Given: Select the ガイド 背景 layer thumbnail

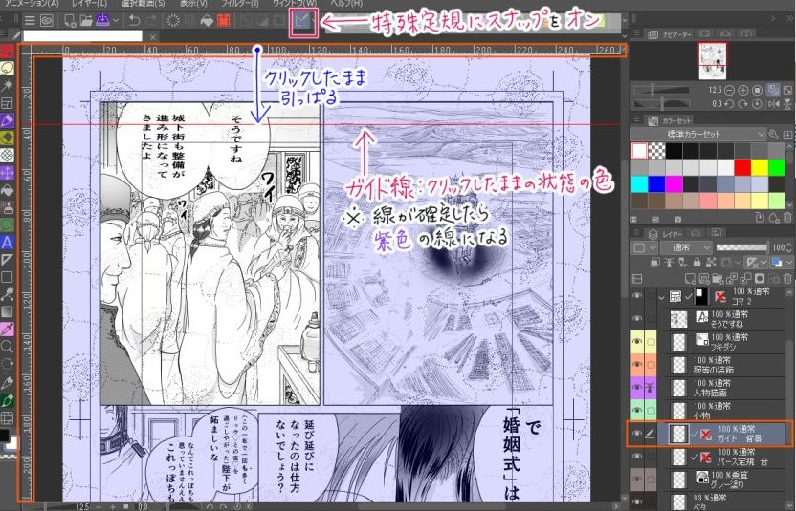Looking at the screenshot, I should 678,434.
